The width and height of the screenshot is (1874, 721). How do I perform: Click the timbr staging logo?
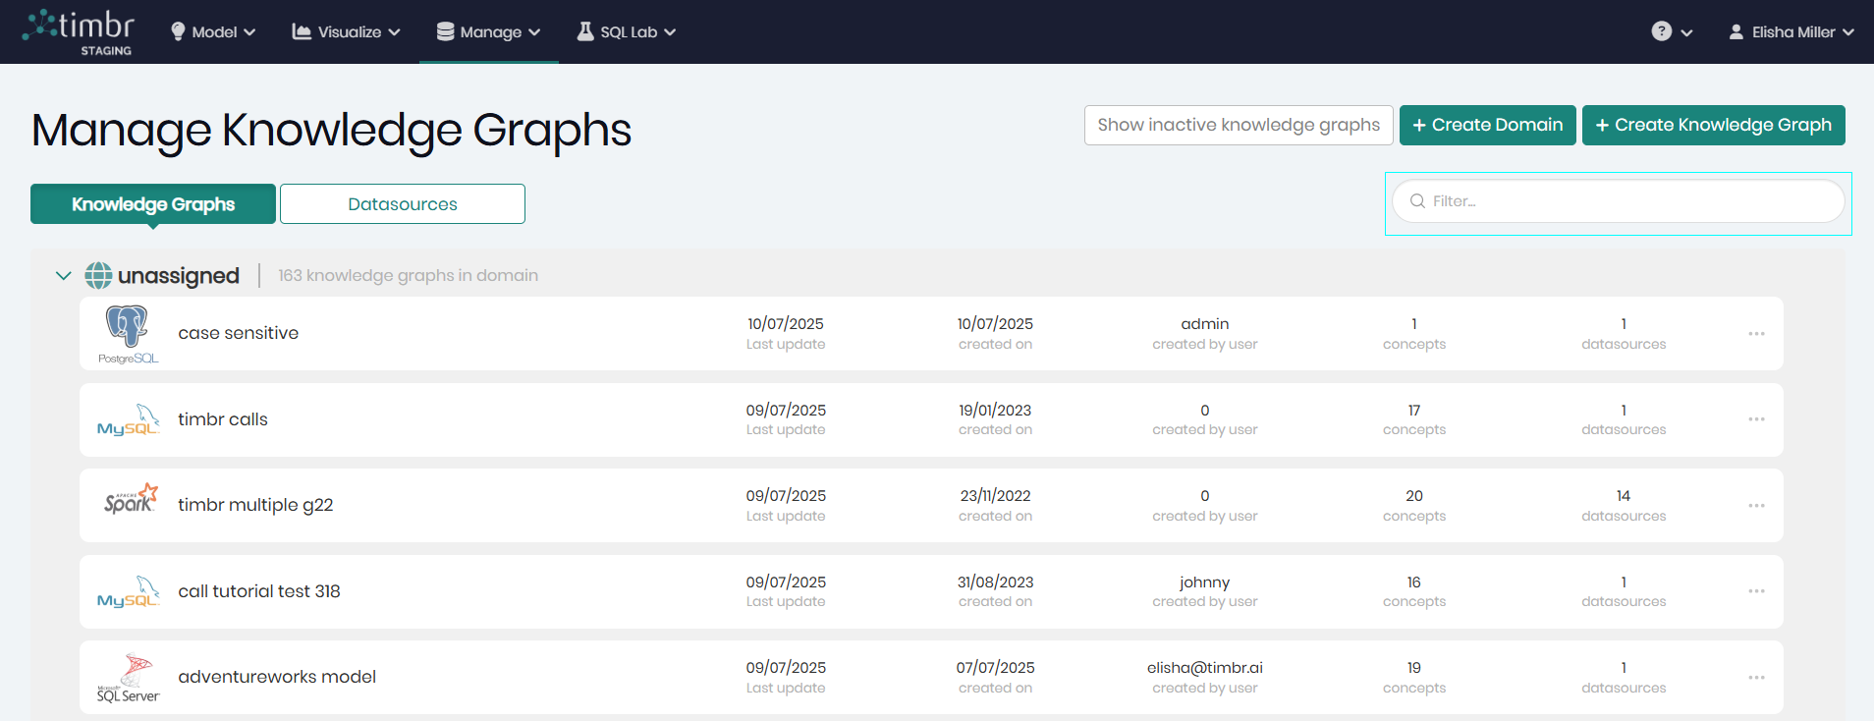[x=79, y=31]
